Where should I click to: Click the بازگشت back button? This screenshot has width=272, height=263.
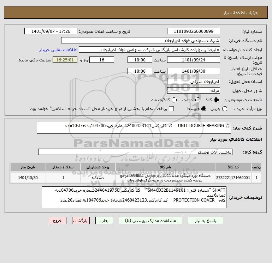81,221
